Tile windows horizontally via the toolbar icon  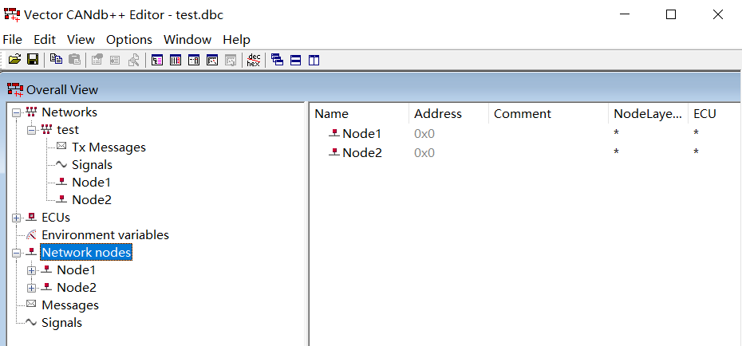pyautogui.click(x=296, y=60)
